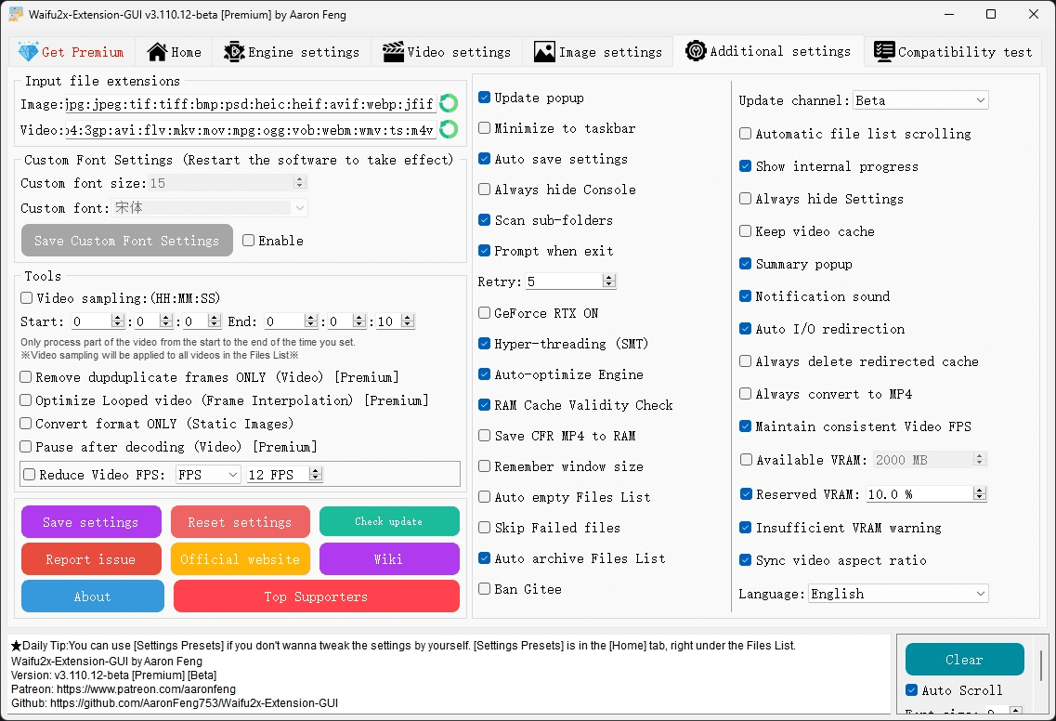The height and width of the screenshot is (721, 1056).
Task: Open the Get Premium tab
Action: tap(72, 52)
